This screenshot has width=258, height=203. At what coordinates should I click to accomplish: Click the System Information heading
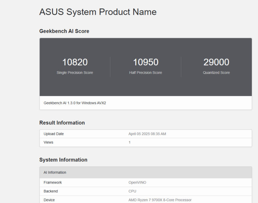[x=63, y=160]
